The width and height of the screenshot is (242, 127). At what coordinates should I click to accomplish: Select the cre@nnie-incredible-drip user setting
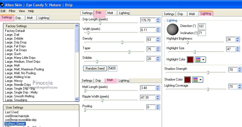(21, 120)
